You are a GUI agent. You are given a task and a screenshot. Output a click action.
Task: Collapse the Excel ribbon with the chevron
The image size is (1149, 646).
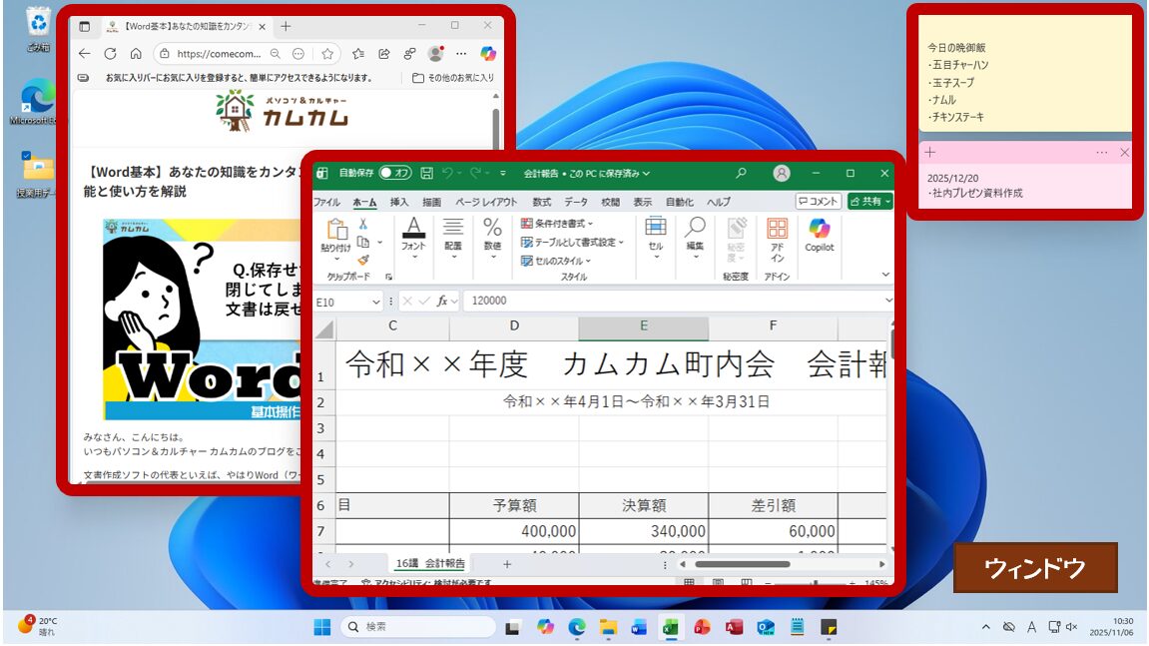pos(885,275)
